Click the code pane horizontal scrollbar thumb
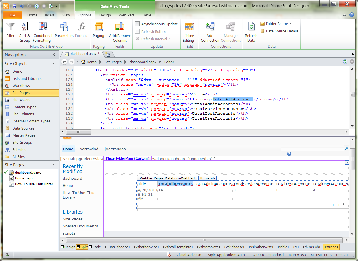The width and height of the screenshot is (358, 261). click(x=79, y=132)
